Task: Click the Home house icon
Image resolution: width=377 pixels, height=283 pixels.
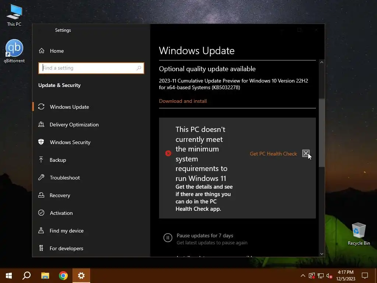Action: [x=42, y=51]
